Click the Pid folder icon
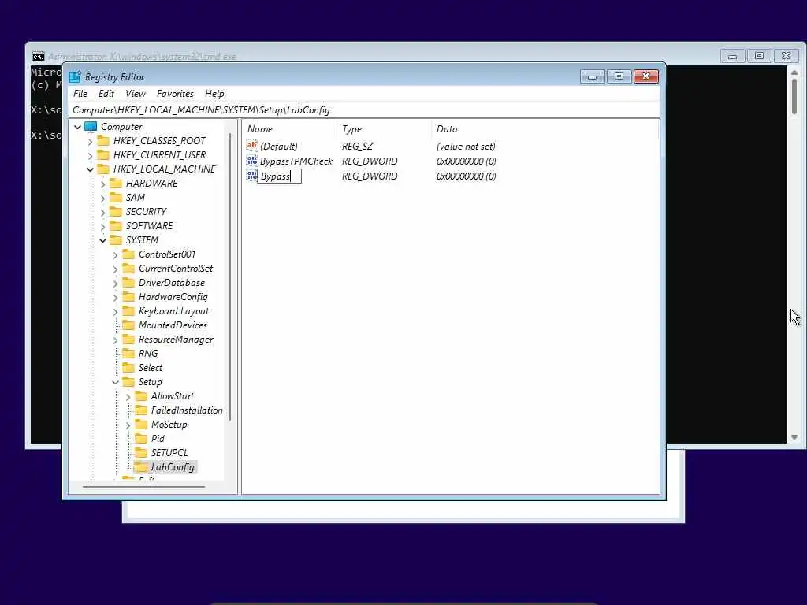The width and height of the screenshot is (807, 605). tap(141, 438)
